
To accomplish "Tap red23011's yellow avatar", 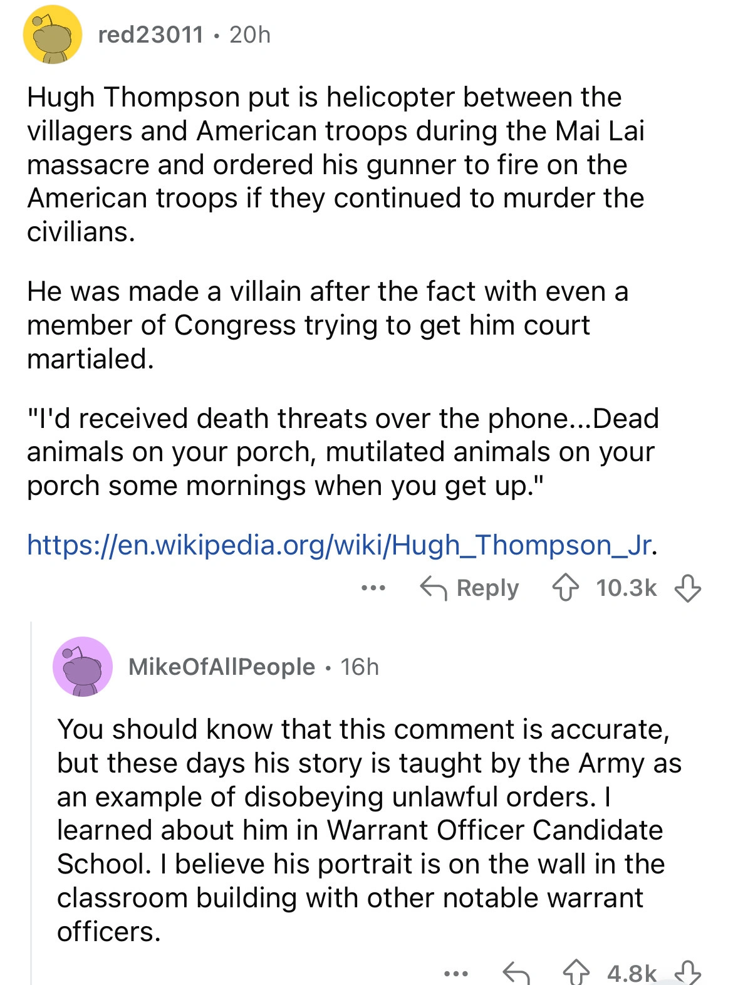I will click(53, 35).
